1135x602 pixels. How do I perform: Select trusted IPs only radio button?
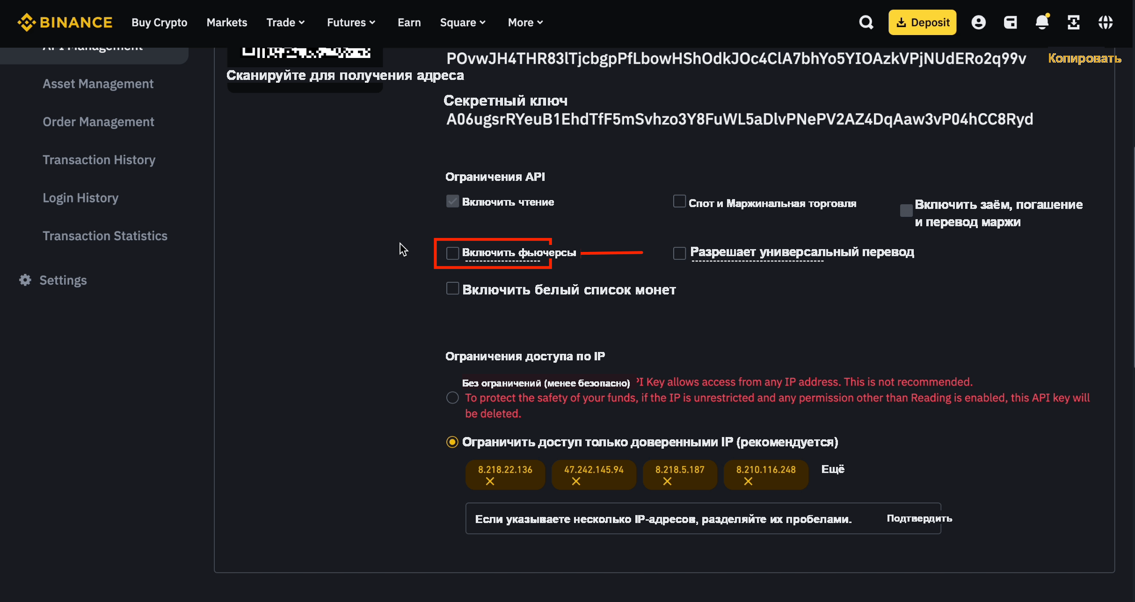click(452, 442)
